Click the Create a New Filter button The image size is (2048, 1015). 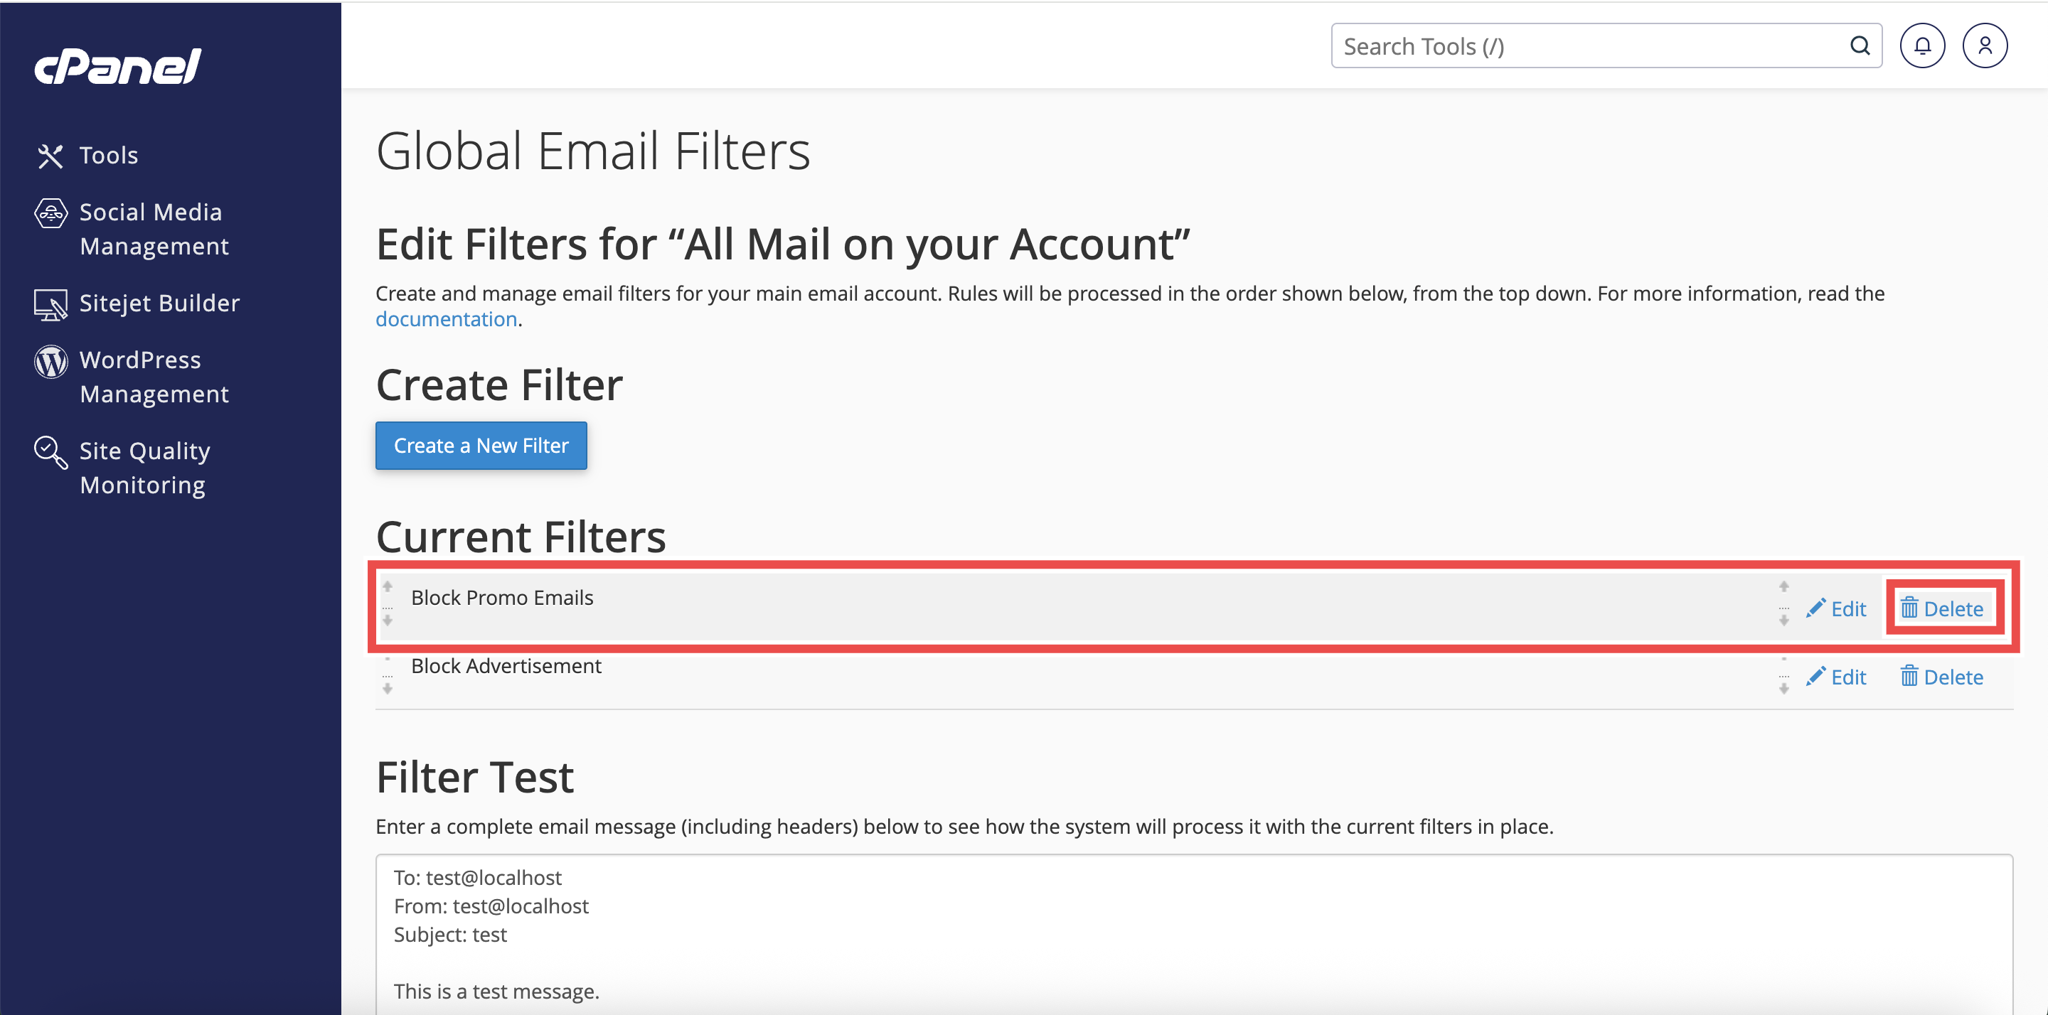[481, 446]
